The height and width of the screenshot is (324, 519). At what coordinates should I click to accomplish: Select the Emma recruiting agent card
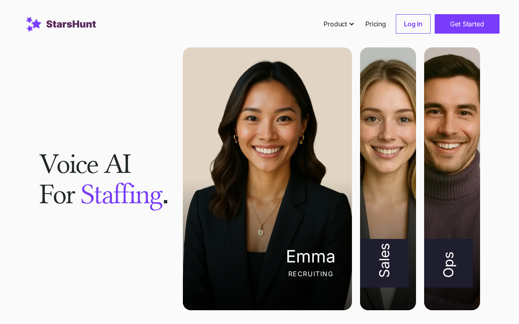(x=267, y=179)
